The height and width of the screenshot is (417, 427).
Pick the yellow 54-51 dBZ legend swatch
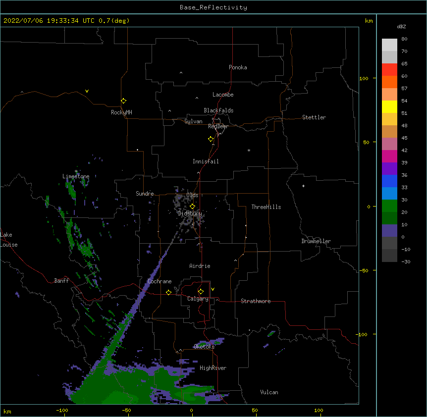click(x=389, y=106)
